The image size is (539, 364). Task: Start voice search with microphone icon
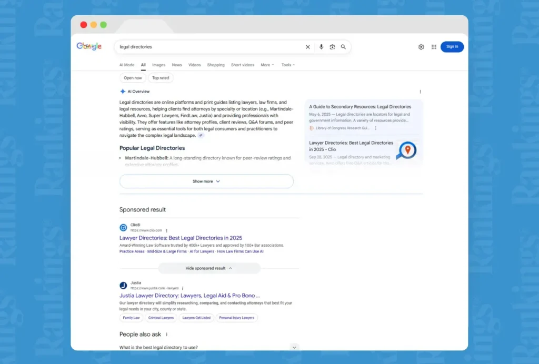point(321,47)
